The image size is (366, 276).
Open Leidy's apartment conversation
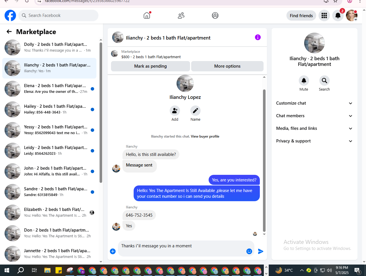coord(50,151)
